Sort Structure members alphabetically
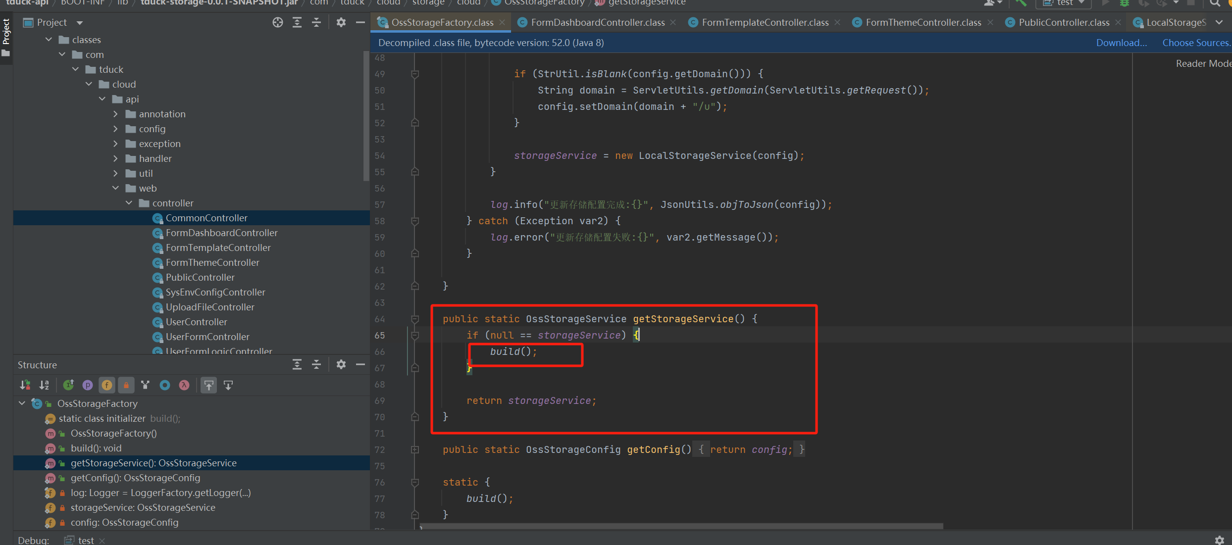 [44, 385]
